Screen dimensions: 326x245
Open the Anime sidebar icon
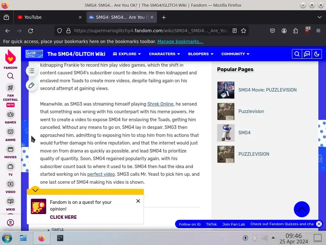[11, 132]
